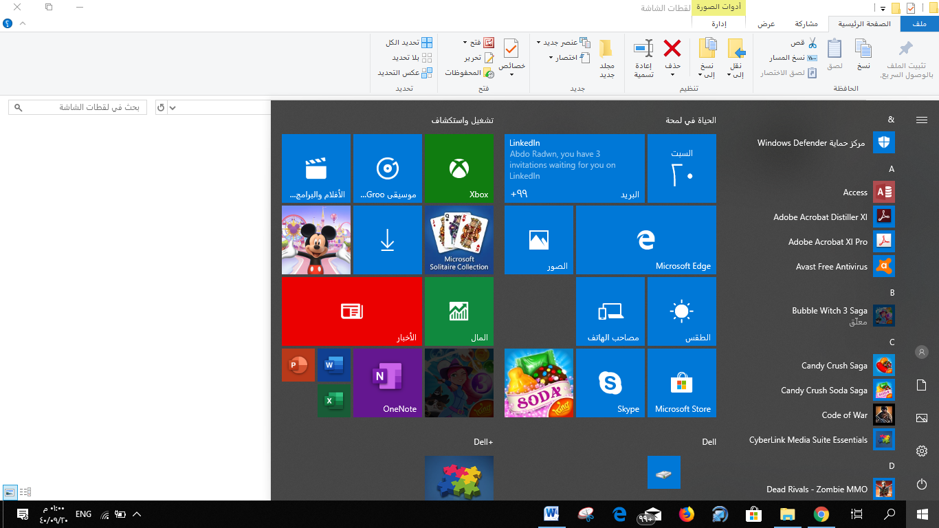The image size is (939, 528).
Task: Open Avast Free Antivirus in app list
Action: (832, 267)
